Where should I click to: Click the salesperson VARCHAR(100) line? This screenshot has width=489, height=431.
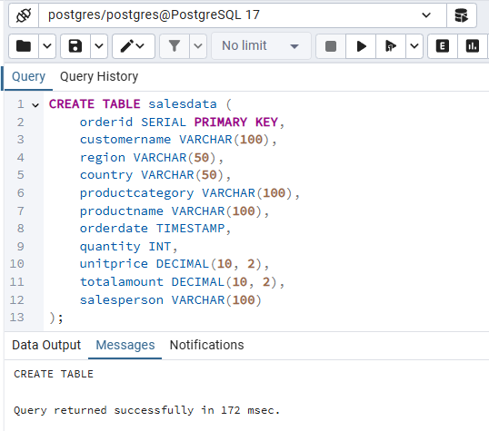171,300
